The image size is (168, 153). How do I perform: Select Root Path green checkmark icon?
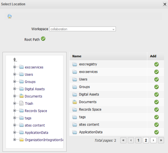pyautogui.click(x=43, y=39)
